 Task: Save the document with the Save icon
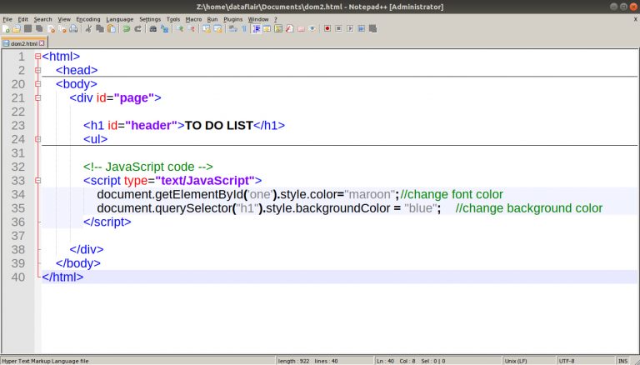[x=27, y=28]
